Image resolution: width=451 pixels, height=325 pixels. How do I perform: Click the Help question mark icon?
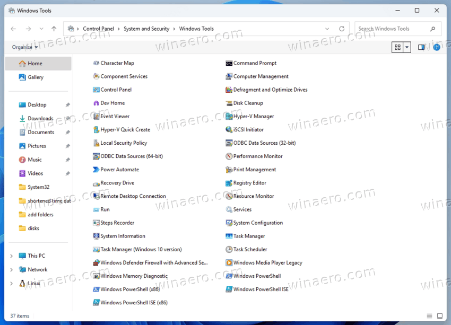click(x=437, y=47)
